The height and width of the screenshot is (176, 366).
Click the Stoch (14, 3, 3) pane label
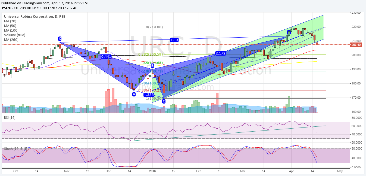pos(15,149)
